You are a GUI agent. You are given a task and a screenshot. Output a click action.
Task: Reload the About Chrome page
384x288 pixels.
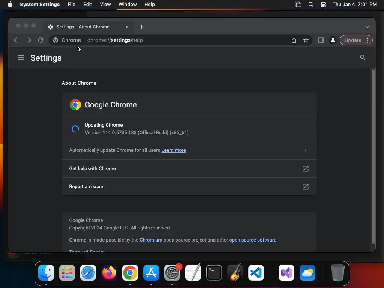point(40,40)
